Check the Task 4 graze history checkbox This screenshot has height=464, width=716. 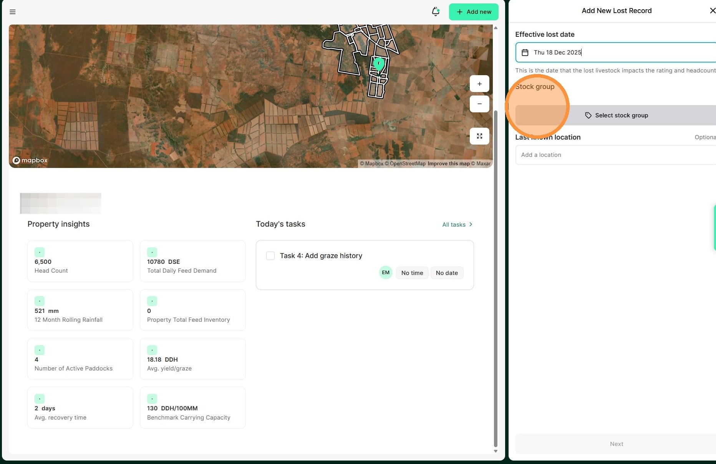pyautogui.click(x=270, y=256)
